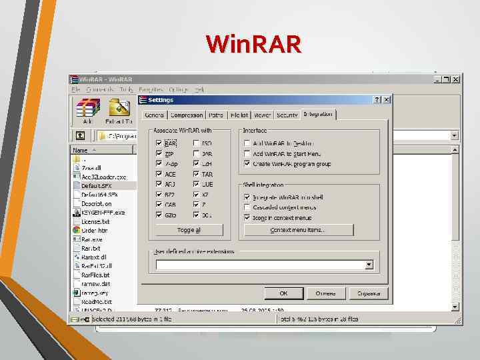Select the Acc32Loader.exe file icon
The image size is (480, 360).
(x=77, y=177)
